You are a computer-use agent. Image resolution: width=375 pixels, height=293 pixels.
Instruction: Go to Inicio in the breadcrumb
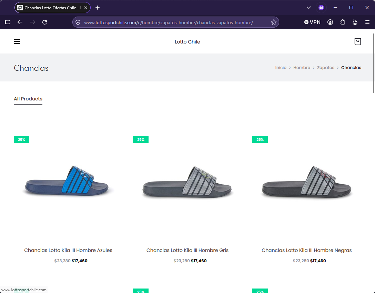(x=281, y=68)
